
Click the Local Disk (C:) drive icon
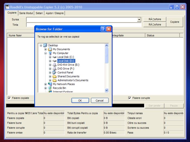click(55, 57)
